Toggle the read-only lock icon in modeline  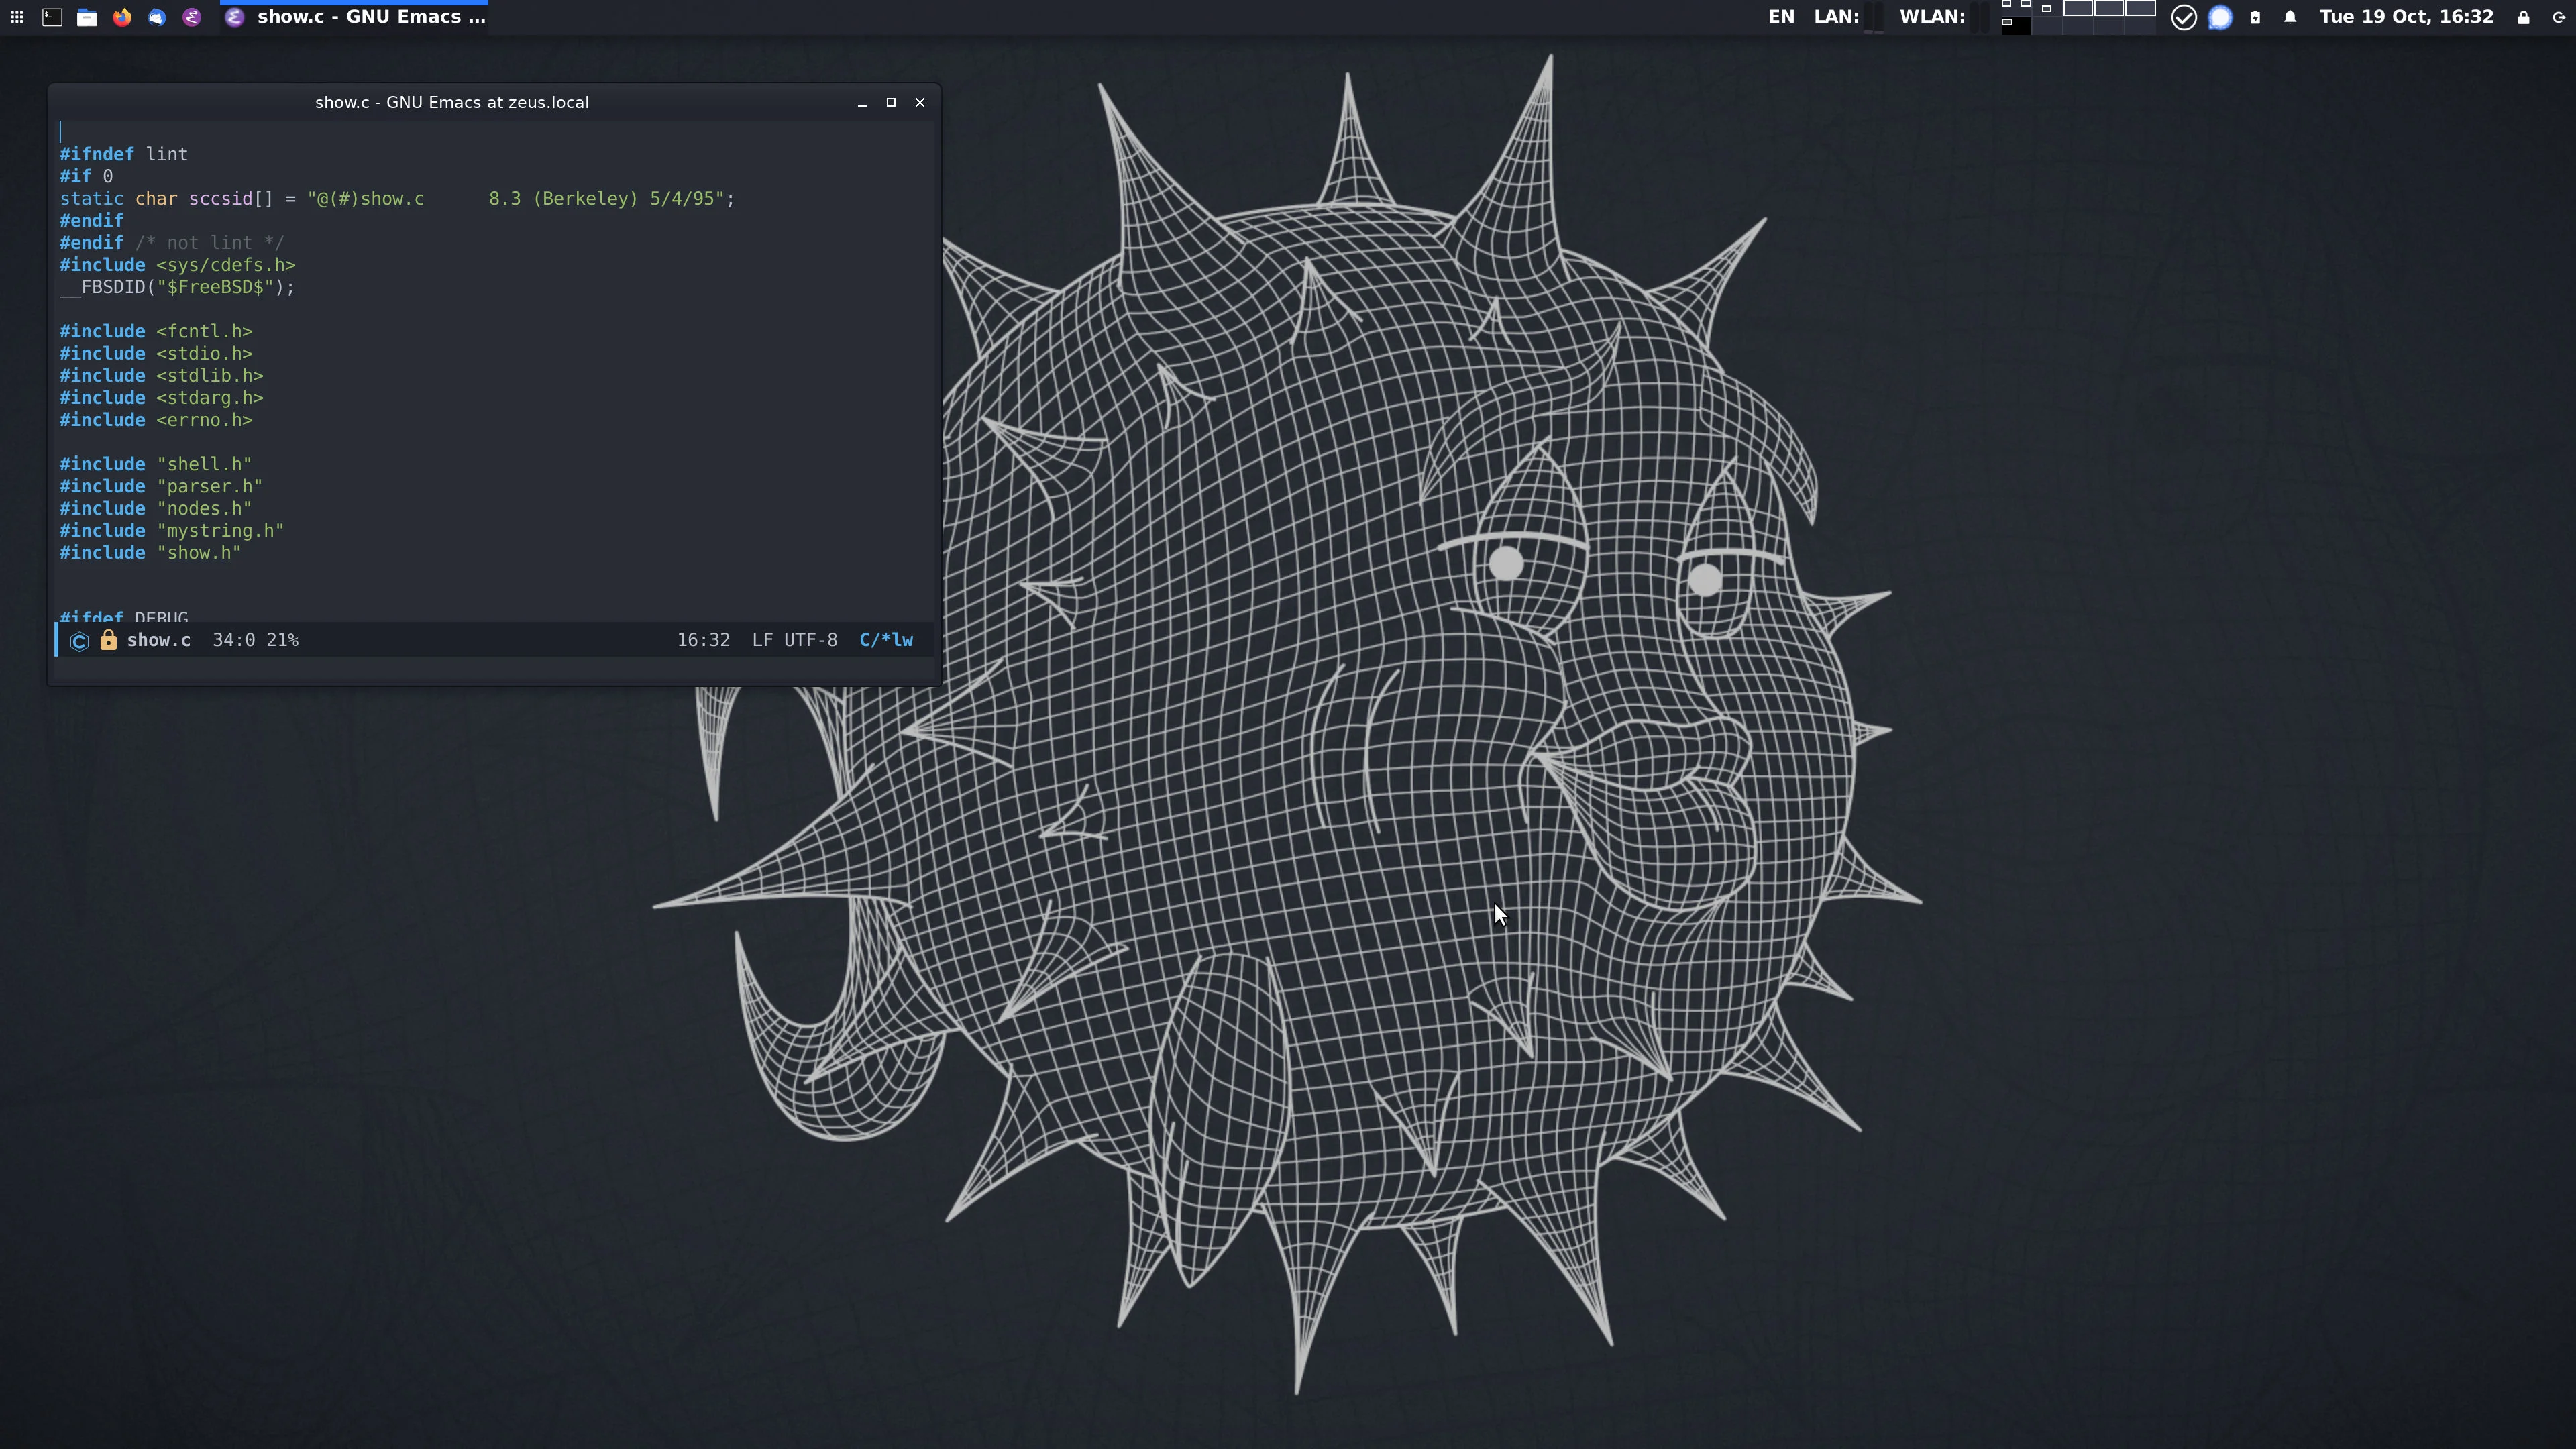(x=108, y=640)
